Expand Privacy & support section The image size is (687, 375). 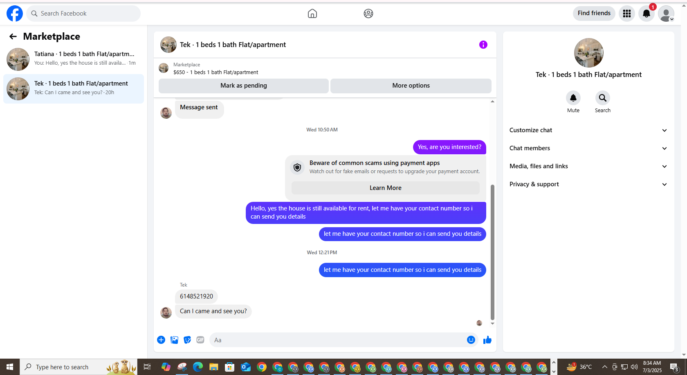[588, 184]
